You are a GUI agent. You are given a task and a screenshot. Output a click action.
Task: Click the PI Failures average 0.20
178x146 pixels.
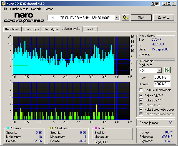click(x=83, y=133)
